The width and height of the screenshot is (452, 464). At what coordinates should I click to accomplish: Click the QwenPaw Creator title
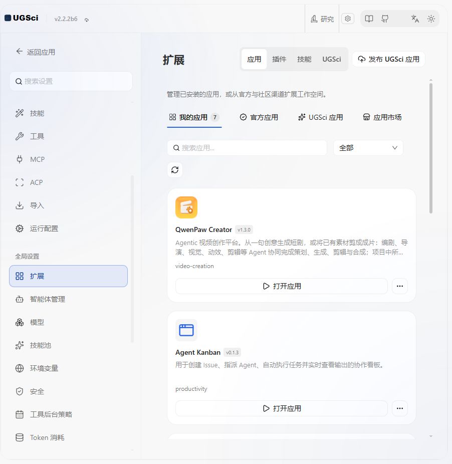[x=203, y=229]
